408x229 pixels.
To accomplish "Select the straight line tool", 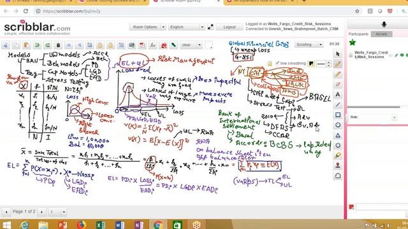I will pos(338,104).
